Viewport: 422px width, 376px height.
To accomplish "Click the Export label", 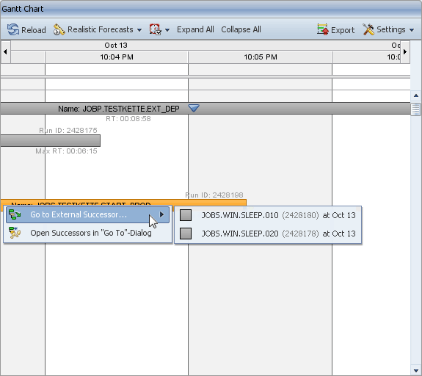I will (x=343, y=30).
